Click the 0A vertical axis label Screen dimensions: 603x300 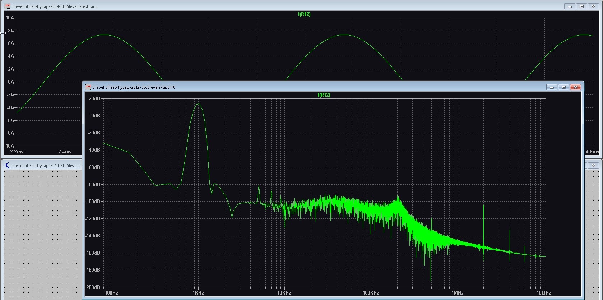click(11, 82)
